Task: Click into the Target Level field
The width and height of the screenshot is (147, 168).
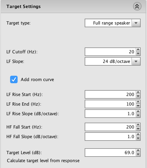Action: 111,153
